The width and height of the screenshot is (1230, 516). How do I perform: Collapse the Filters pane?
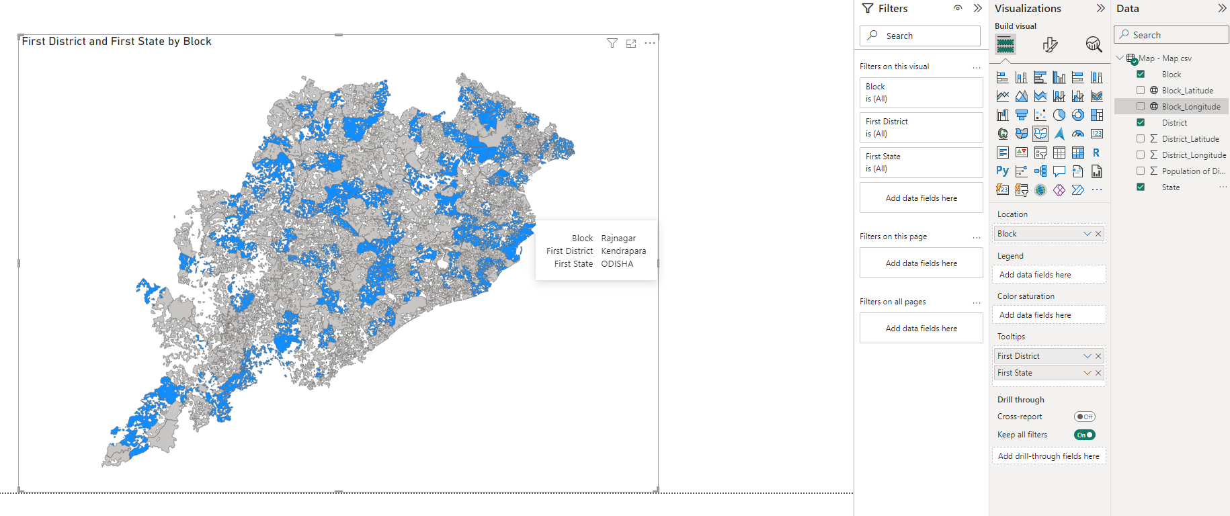[978, 8]
